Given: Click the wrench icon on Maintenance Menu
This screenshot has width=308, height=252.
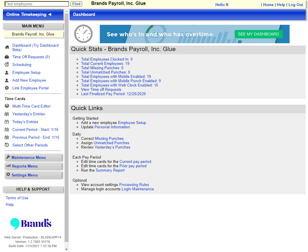Looking at the screenshot, I should pos(8,157).
